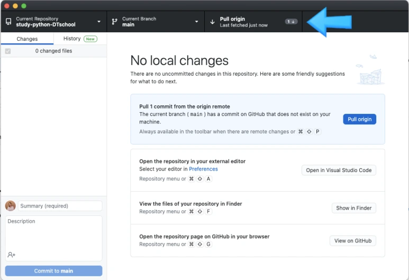This screenshot has height=280, width=409.
Task: Click the green fullscreen window button
Action: pyautogui.click(x=24, y=6)
